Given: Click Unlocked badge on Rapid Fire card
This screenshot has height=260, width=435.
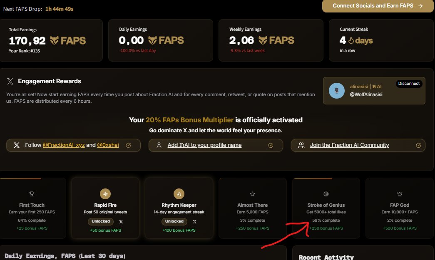Looking at the screenshot, I should pos(101,221).
